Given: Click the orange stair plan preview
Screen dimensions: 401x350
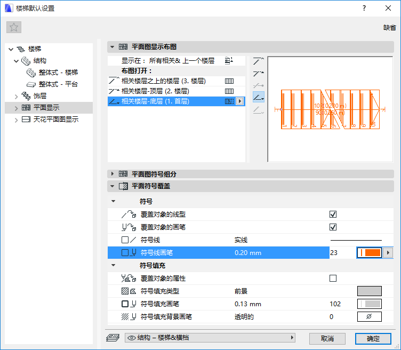Looking at the screenshot, I should [x=330, y=109].
